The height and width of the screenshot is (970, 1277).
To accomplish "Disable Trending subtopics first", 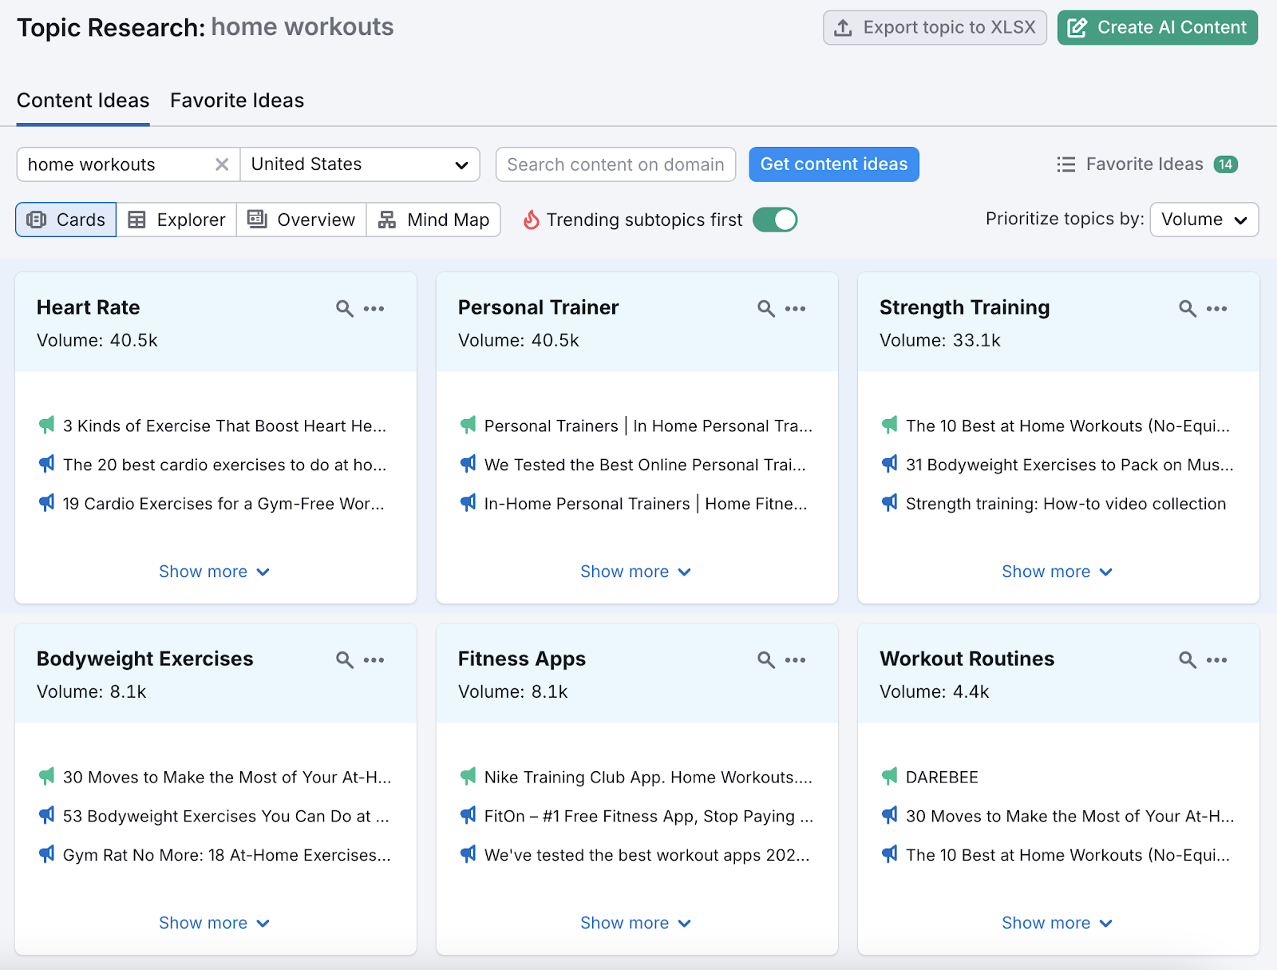I will pos(775,220).
